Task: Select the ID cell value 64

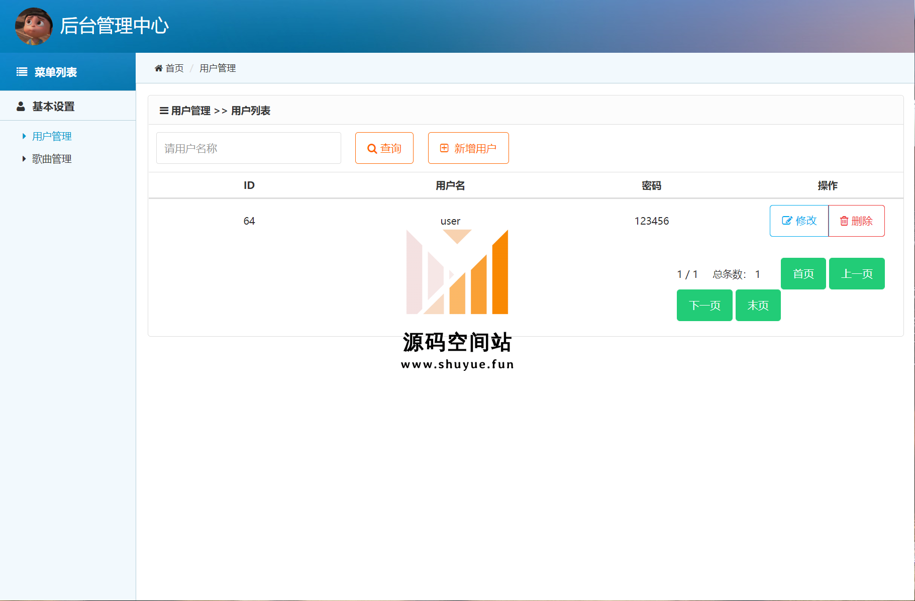Action: coord(249,221)
